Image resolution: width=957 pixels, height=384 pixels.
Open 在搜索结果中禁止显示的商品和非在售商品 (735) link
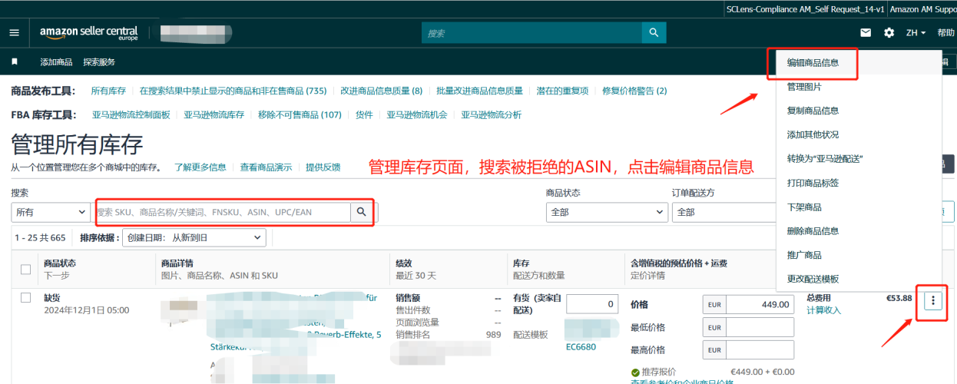(233, 91)
